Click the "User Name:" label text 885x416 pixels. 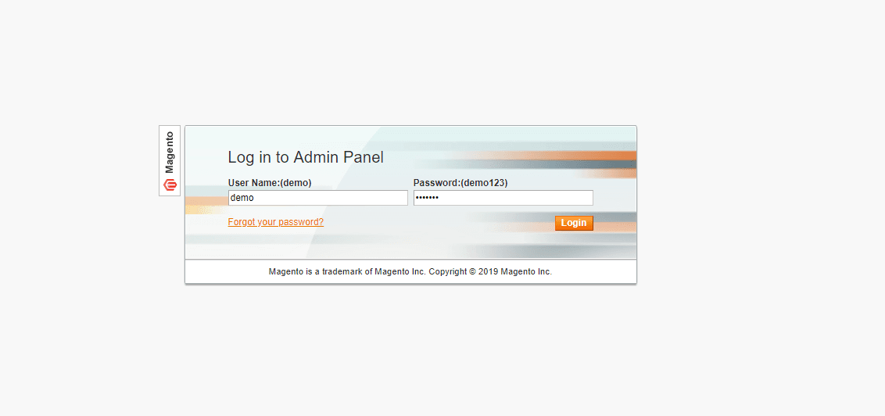pos(254,183)
